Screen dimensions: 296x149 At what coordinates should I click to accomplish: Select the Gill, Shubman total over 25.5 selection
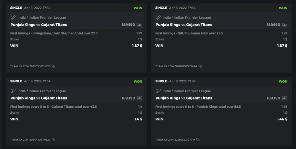[x=189, y=33]
